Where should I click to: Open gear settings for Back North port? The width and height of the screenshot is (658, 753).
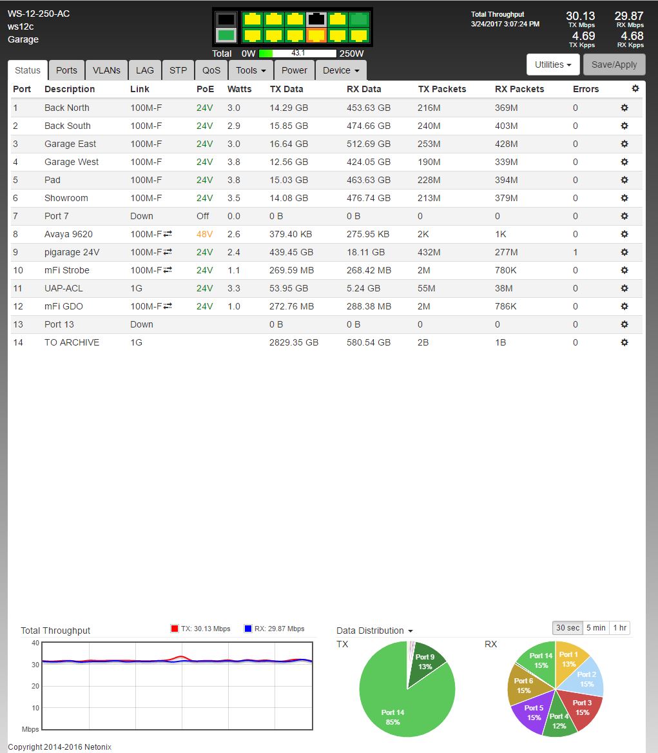624,108
